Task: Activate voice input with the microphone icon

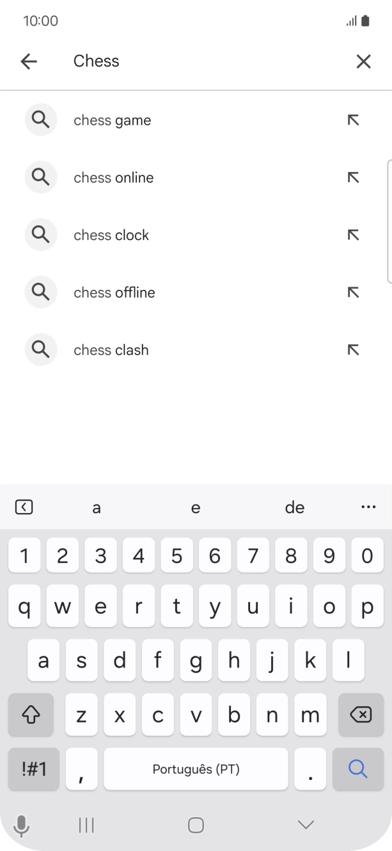Action: [x=22, y=825]
